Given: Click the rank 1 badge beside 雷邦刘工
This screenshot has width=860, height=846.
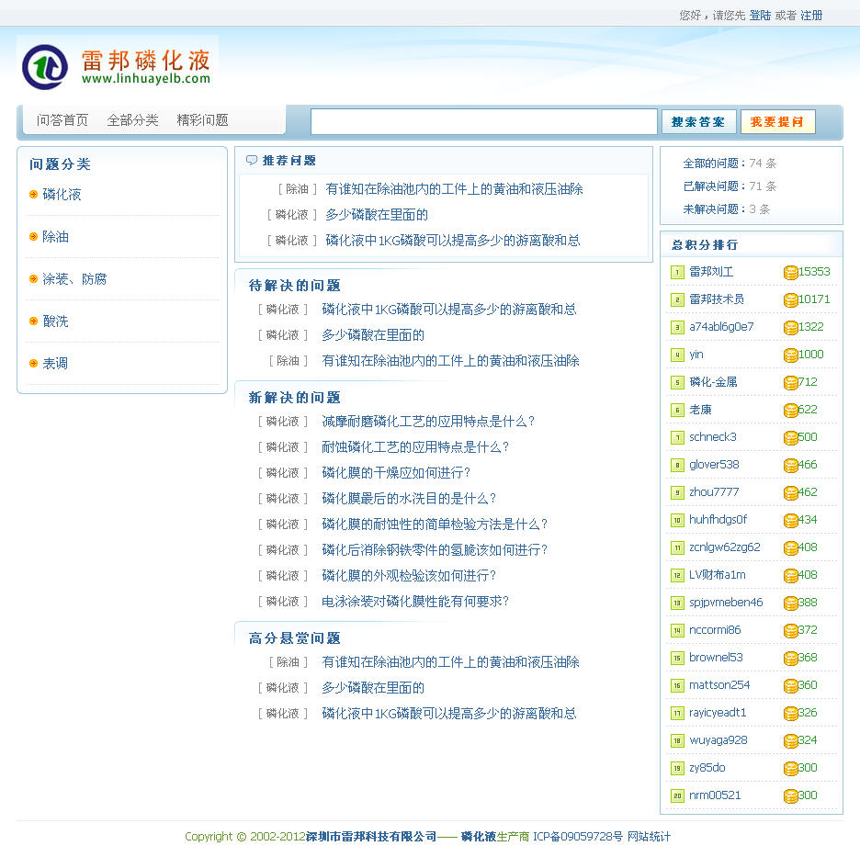Looking at the screenshot, I should [677, 272].
